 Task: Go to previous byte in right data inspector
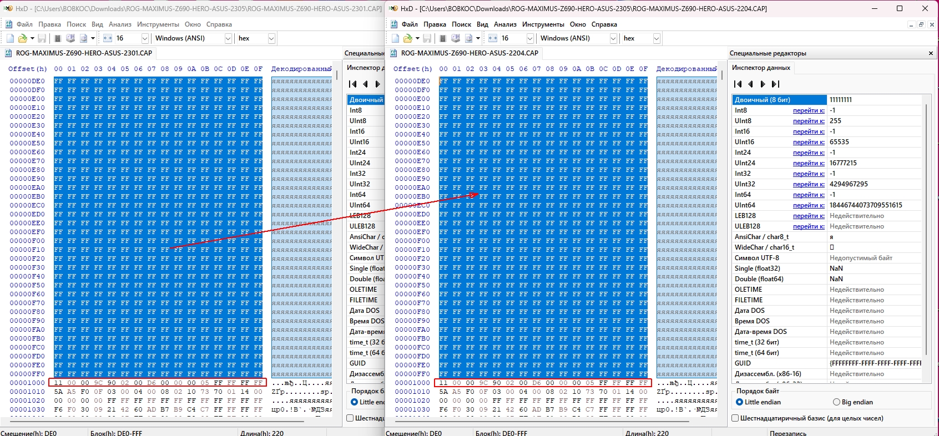point(750,84)
